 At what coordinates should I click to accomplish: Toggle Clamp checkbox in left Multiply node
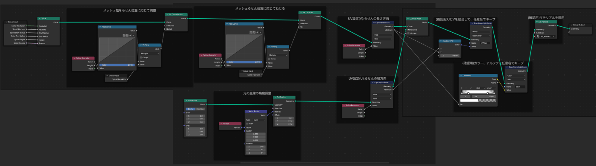click(141, 57)
